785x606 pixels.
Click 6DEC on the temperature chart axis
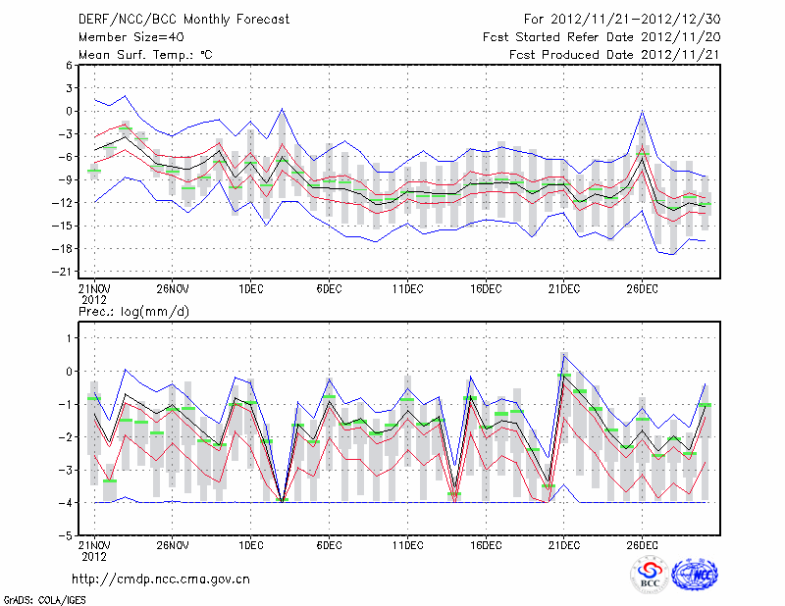tap(329, 288)
